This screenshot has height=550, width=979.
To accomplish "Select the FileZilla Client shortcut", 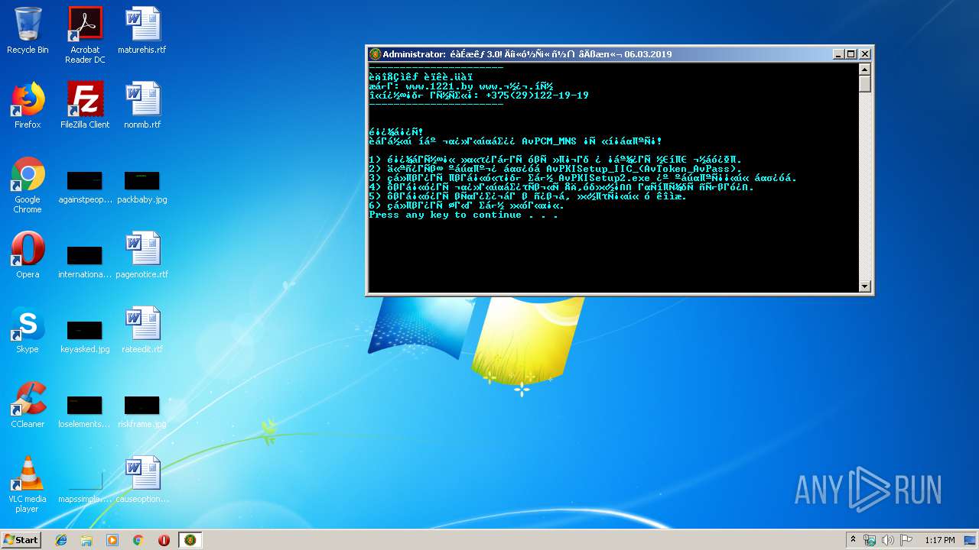I will click(85, 105).
